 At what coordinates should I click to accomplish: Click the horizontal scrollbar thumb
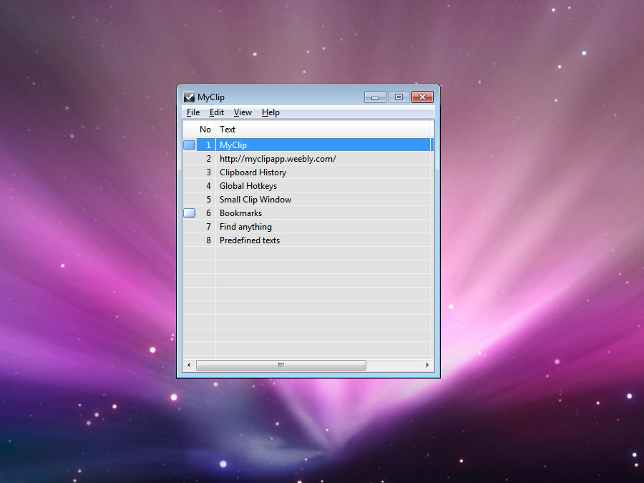pos(281,365)
